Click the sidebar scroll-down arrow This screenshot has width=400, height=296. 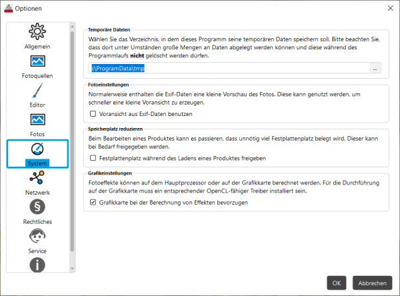pos(72,269)
